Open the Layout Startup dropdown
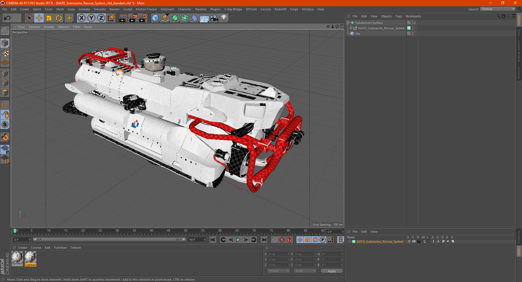This screenshot has width=522, height=282. pos(498,9)
